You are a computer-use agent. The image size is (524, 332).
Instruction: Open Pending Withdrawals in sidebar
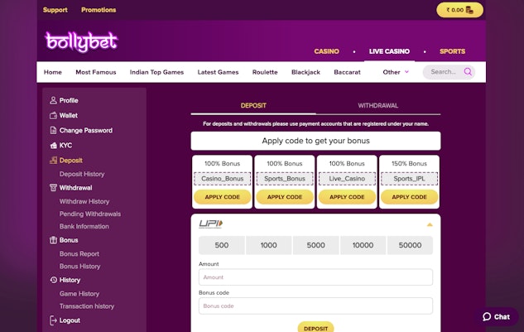click(x=89, y=214)
